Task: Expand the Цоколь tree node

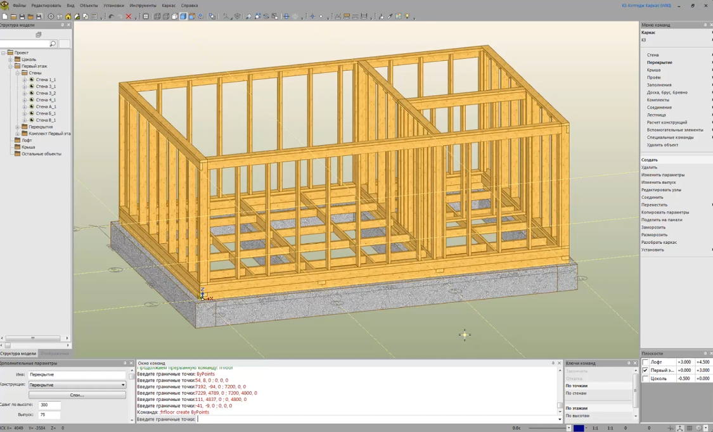Action: (11, 59)
